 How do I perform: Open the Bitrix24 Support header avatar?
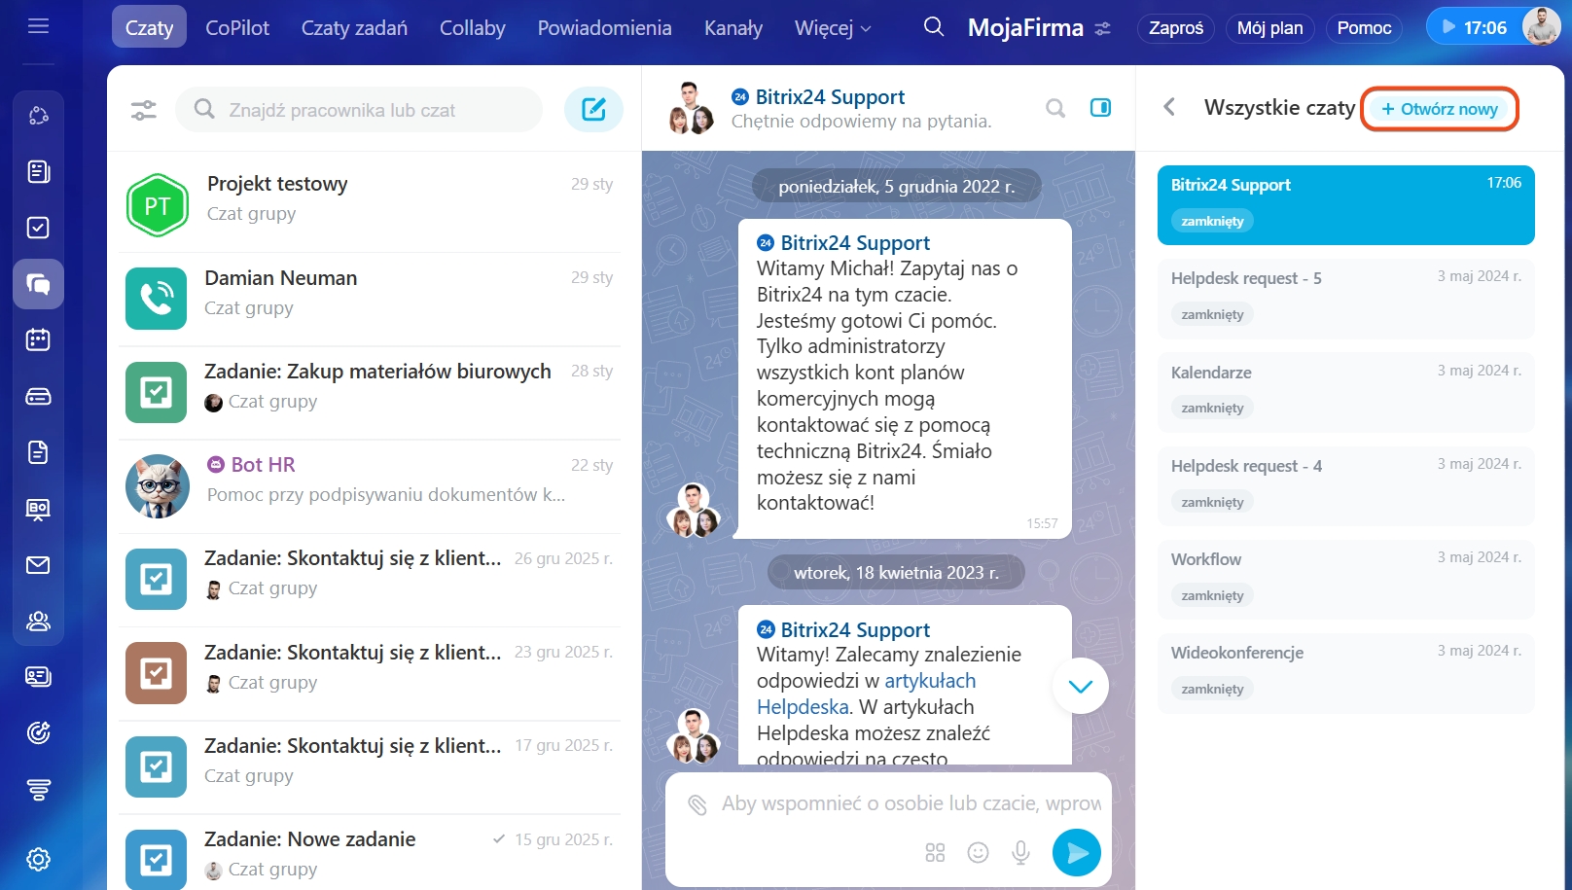click(692, 108)
